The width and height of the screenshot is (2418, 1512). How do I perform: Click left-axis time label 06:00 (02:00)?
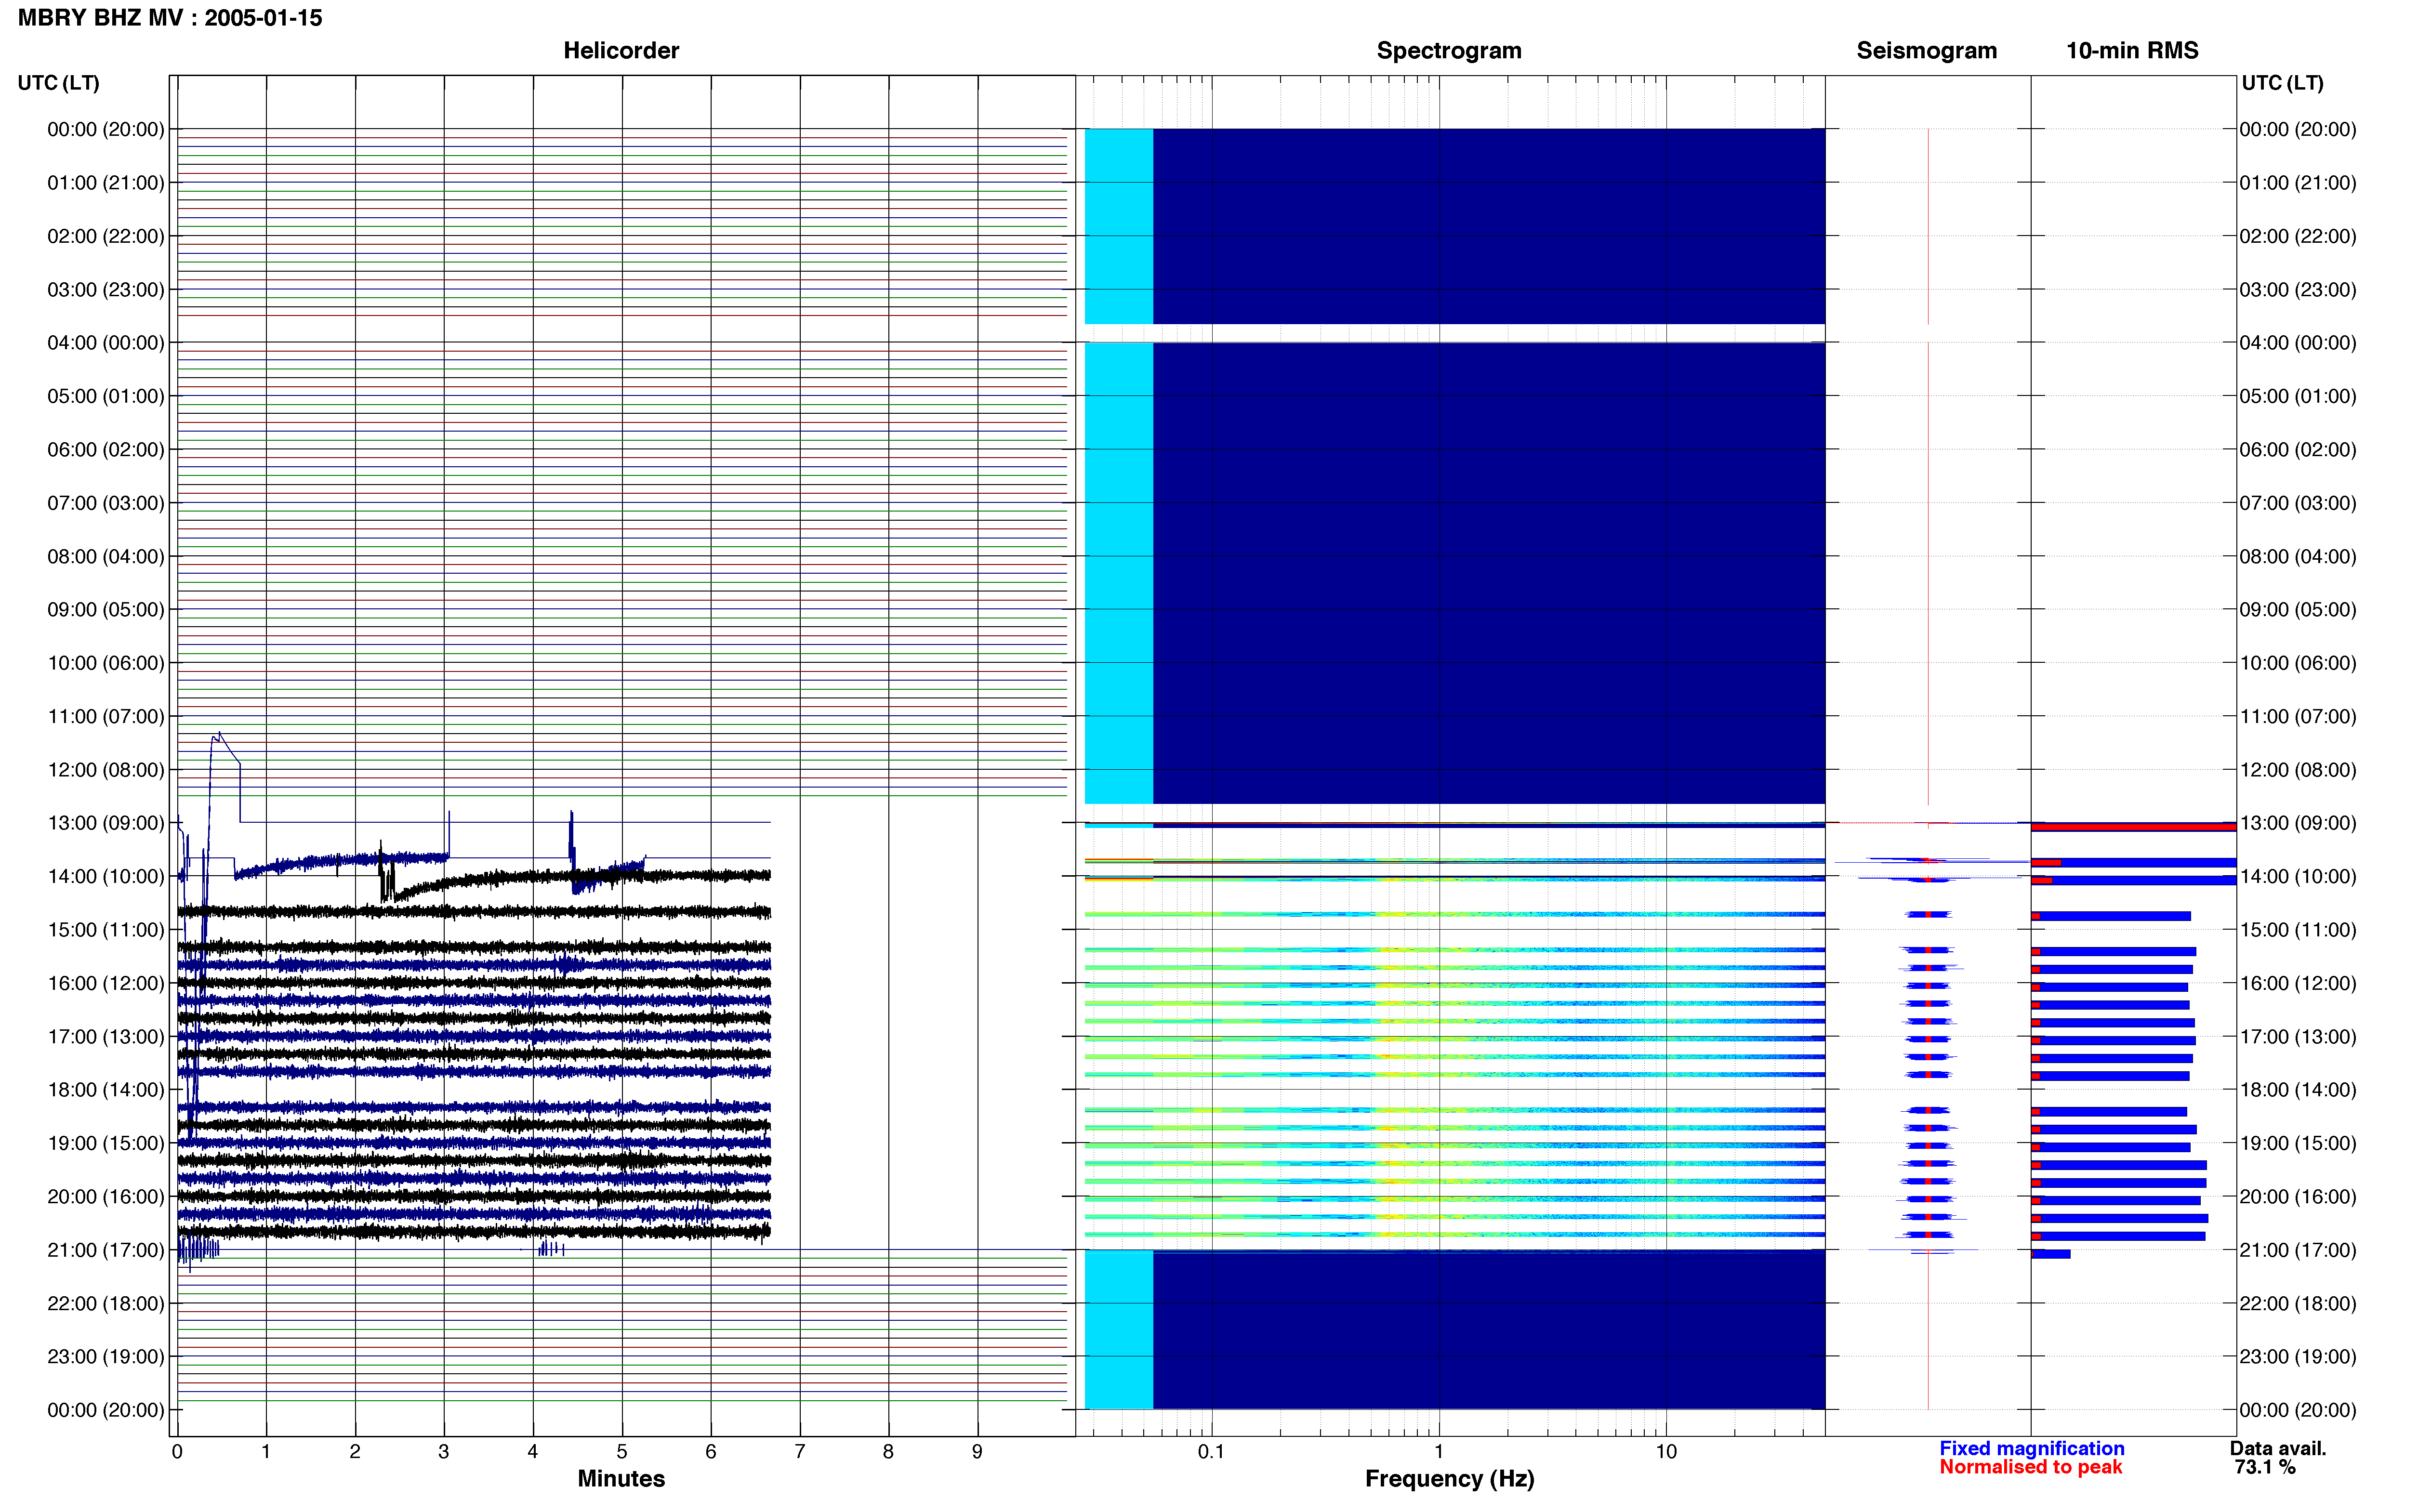[106, 450]
